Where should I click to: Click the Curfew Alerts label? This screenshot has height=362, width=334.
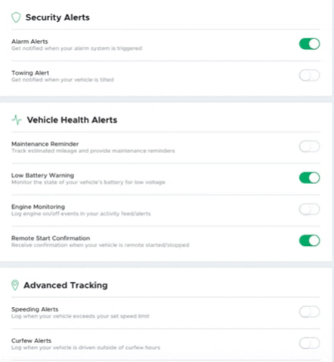point(32,341)
